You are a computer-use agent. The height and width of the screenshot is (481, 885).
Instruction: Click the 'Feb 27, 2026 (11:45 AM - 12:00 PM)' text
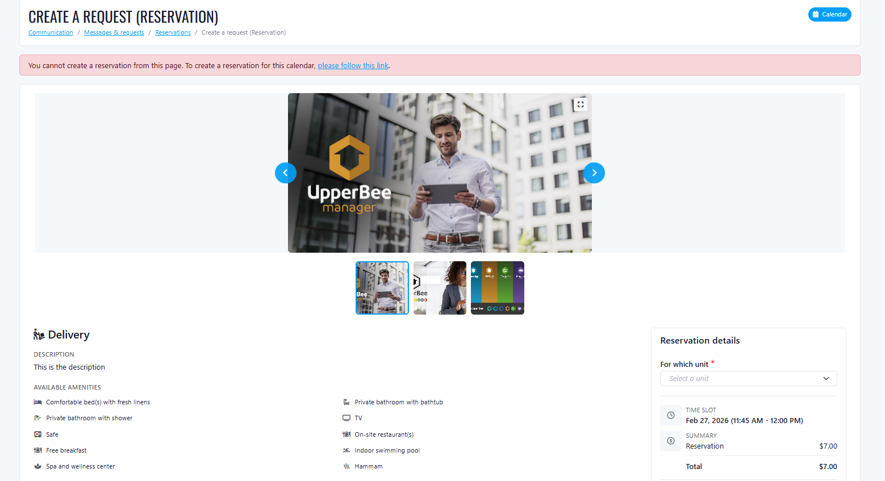click(x=744, y=421)
